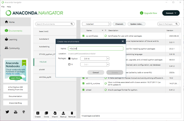Click the Version column header
The height and width of the screenshot is (121, 184).
[170, 30]
